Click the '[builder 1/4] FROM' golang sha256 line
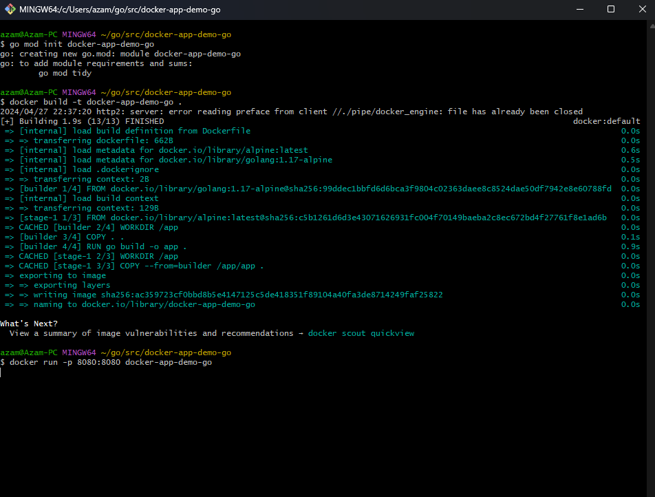 (x=308, y=189)
